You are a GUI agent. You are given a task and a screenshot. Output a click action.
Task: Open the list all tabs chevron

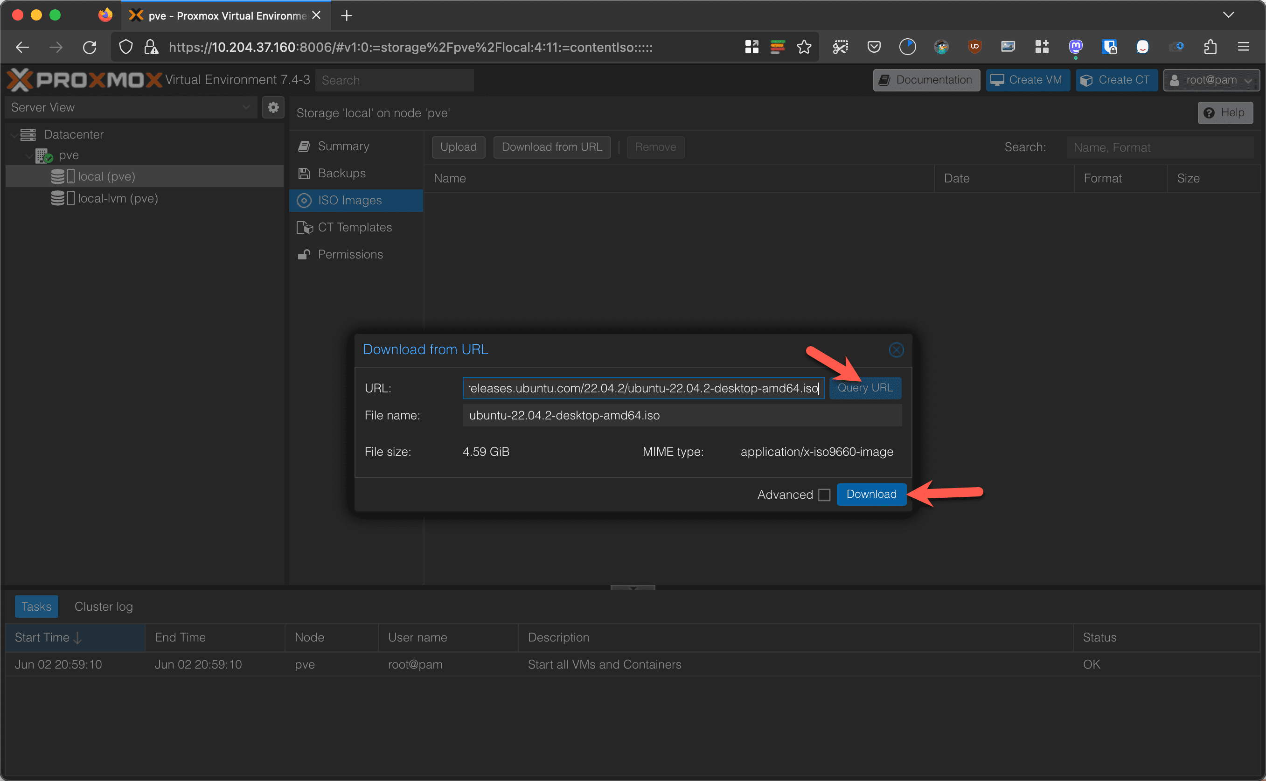click(1228, 15)
